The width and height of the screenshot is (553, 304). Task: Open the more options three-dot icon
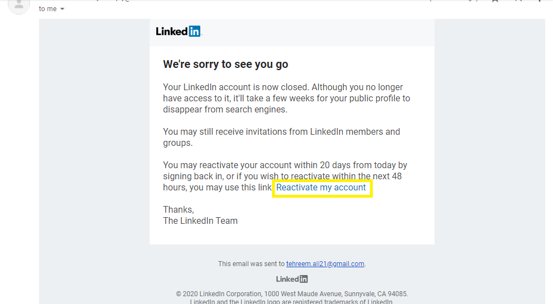pyautogui.click(x=540, y=1)
